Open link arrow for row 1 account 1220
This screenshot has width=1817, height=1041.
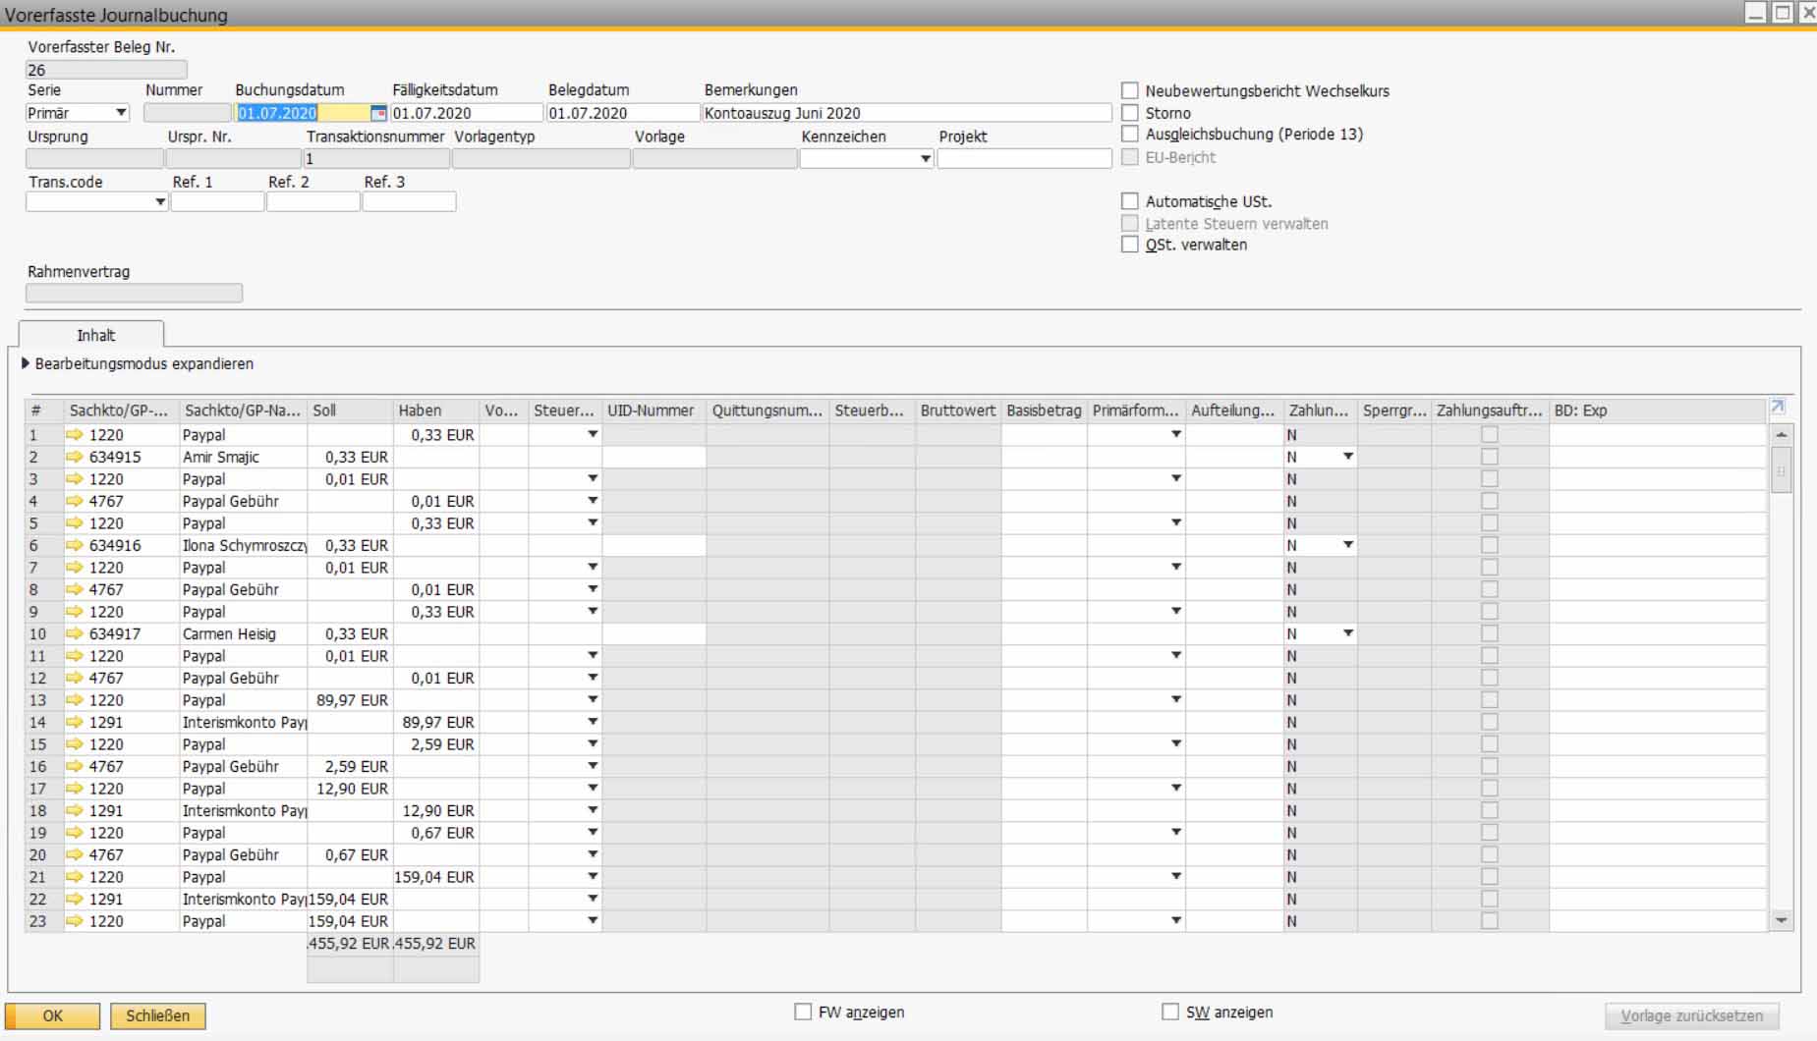point(75,435)
